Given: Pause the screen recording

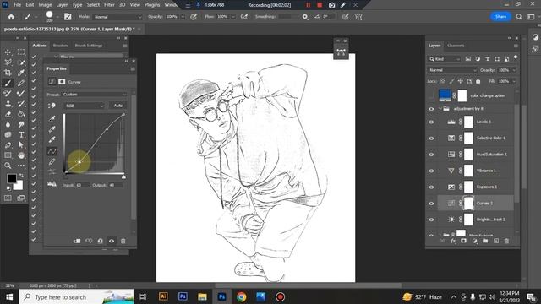Looking at the screenshot, I should click(308, 5).
